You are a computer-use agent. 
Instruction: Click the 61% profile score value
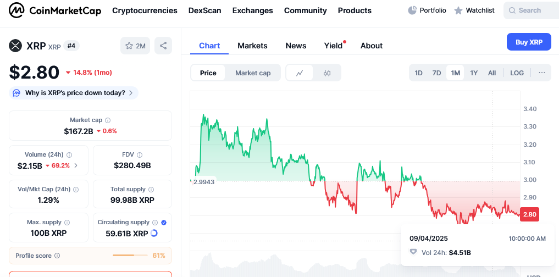(159, 256)
